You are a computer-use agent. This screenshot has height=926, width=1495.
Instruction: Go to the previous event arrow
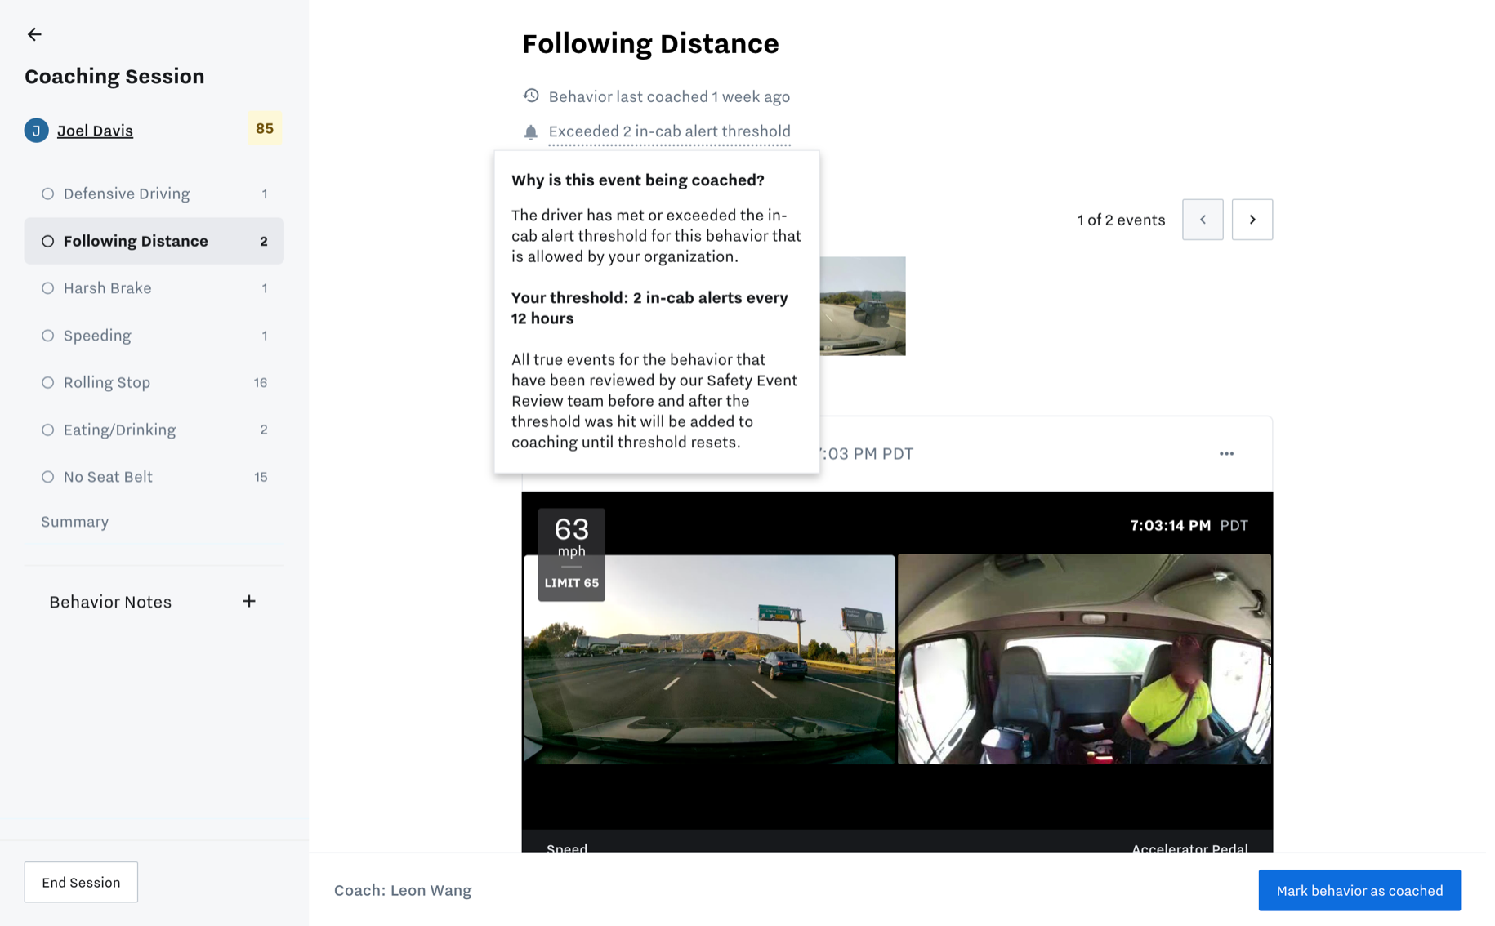click(1203, 220)
